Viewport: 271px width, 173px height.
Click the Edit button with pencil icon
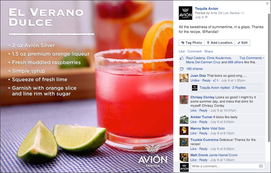pos(242,43)
